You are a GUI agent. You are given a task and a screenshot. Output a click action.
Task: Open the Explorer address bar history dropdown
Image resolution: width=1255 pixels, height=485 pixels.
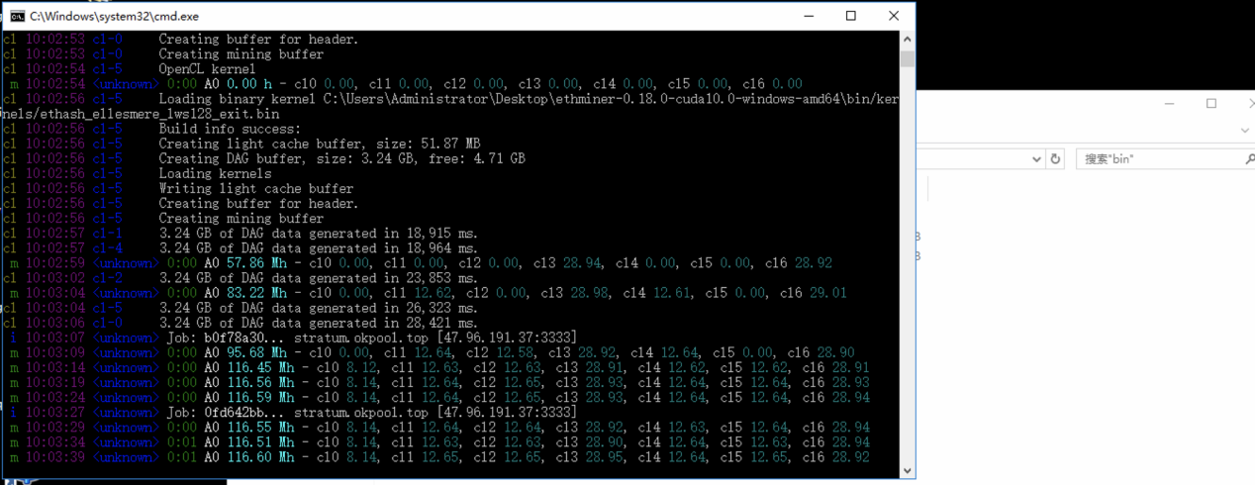point(1036,159)
